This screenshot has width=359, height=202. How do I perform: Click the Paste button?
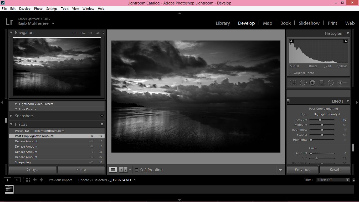click(x=81, y=170)
